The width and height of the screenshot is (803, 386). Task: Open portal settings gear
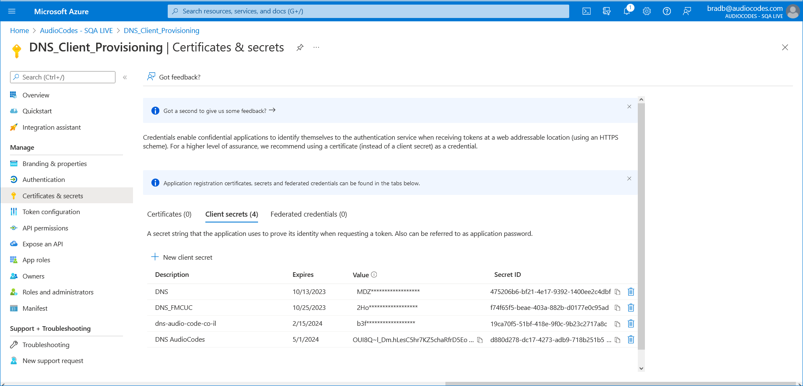[647, 11]
